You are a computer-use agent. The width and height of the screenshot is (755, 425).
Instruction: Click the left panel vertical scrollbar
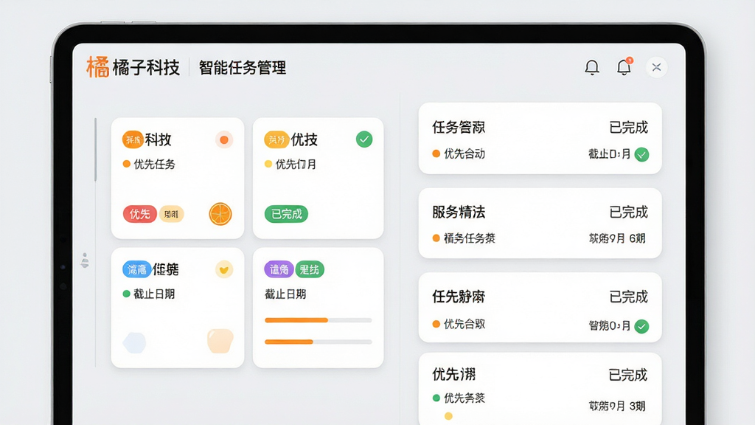(x=95, y=149)
